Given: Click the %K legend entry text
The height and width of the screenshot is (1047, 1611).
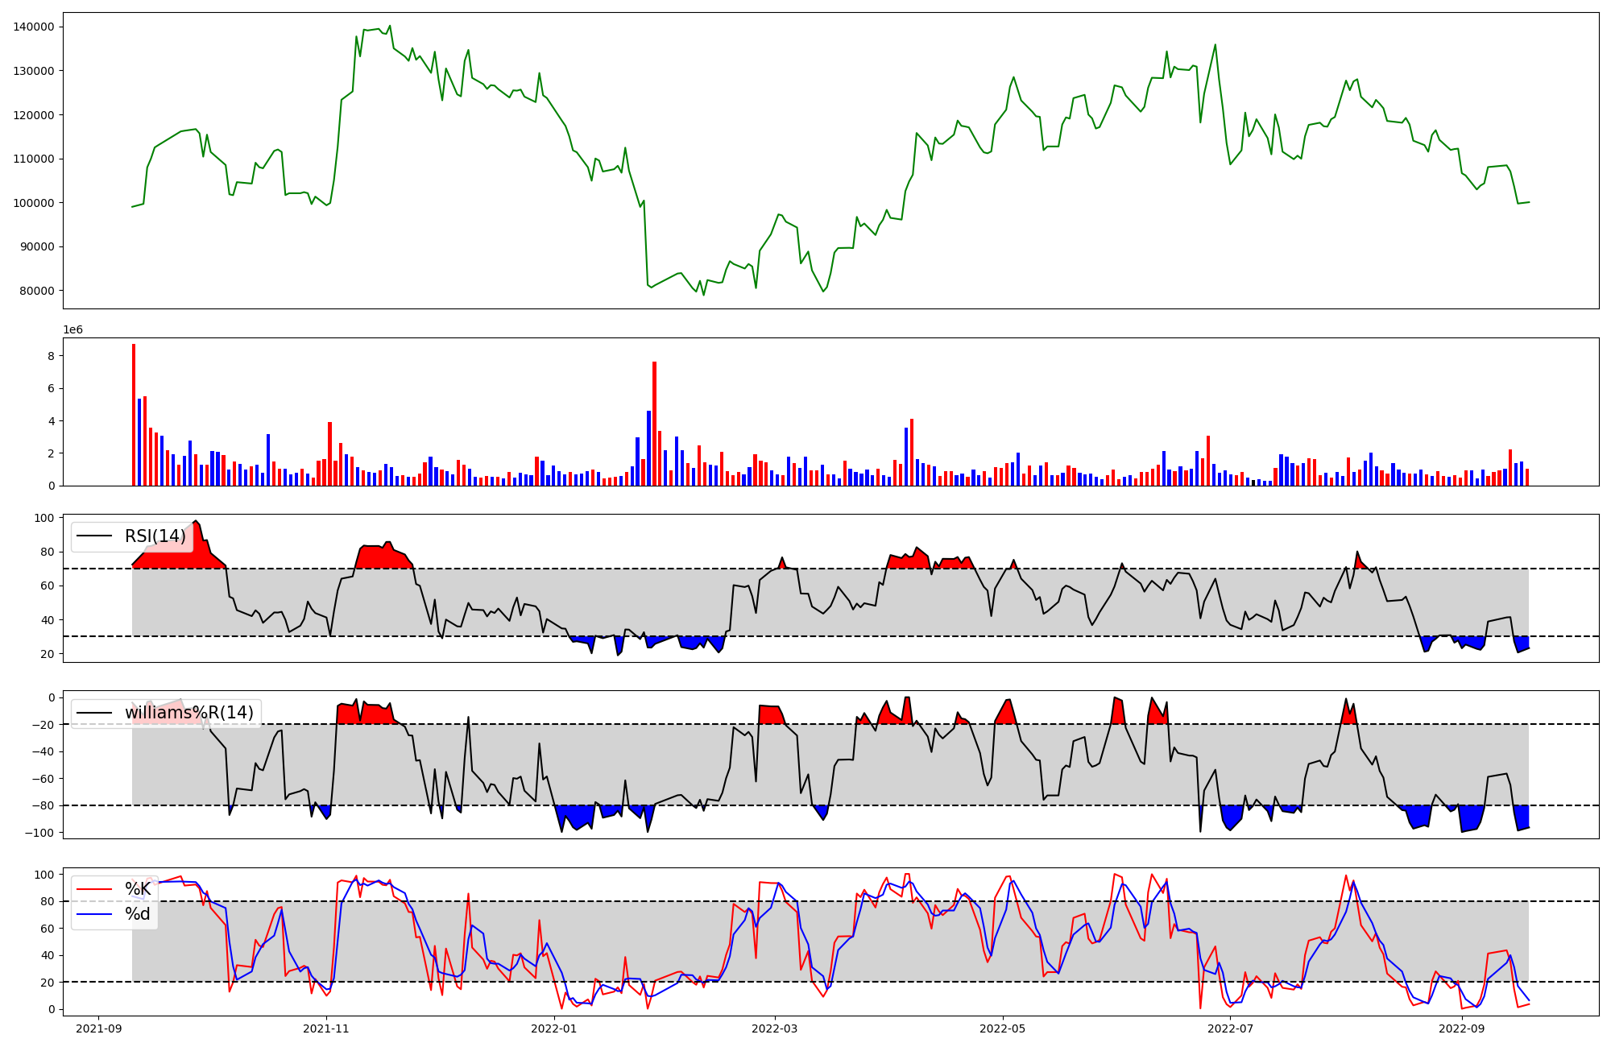Looking at the screenshot, I should click(138, 889).
